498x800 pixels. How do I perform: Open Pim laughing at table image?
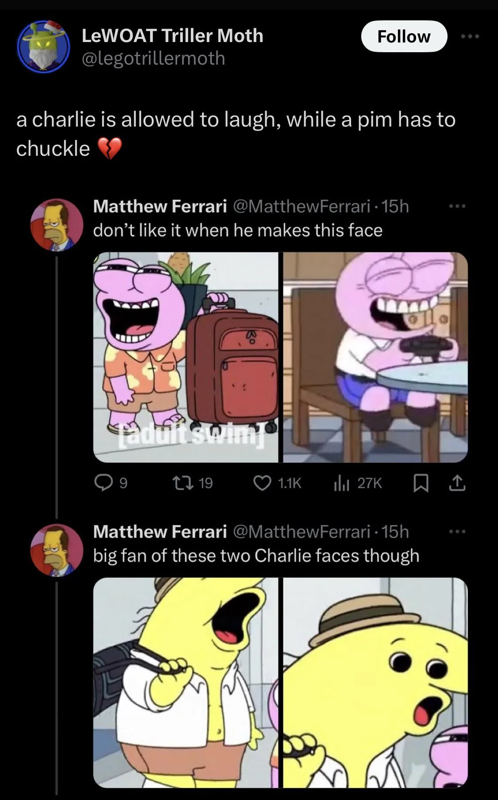(x=375, y=357)
